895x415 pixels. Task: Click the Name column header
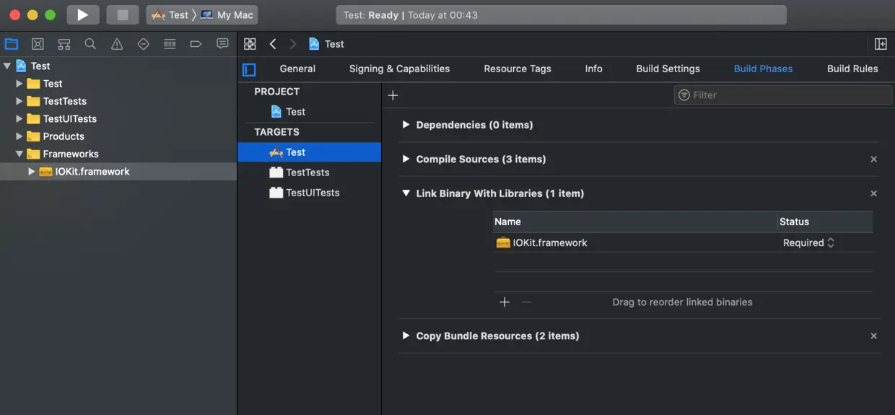(x=635, y=222)
